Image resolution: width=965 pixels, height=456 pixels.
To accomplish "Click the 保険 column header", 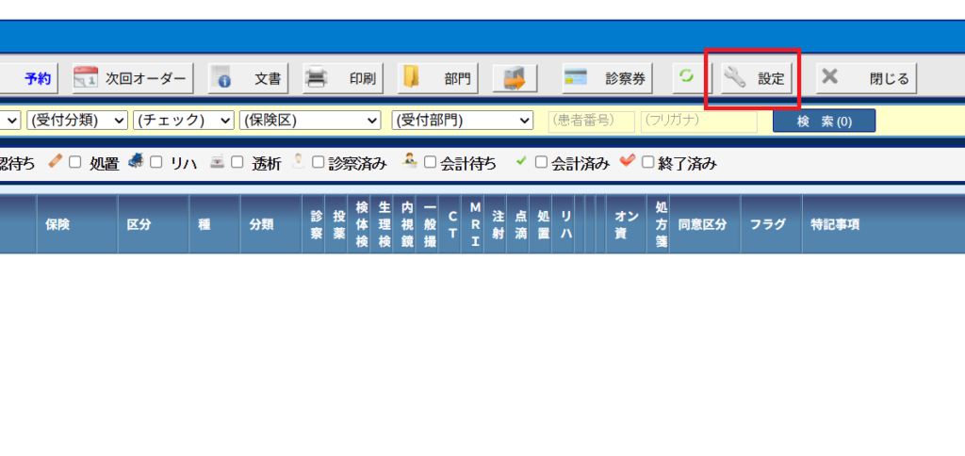I will [x=57, y=225].
